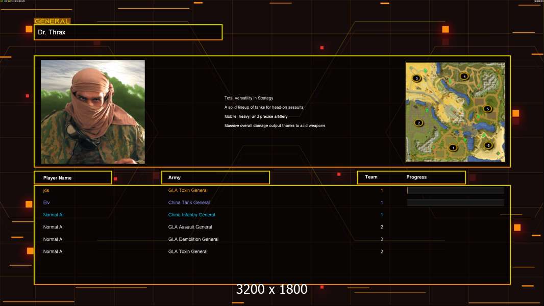Click China Infantry General army entry
The image size is (544, 306).
pos(191,215)
